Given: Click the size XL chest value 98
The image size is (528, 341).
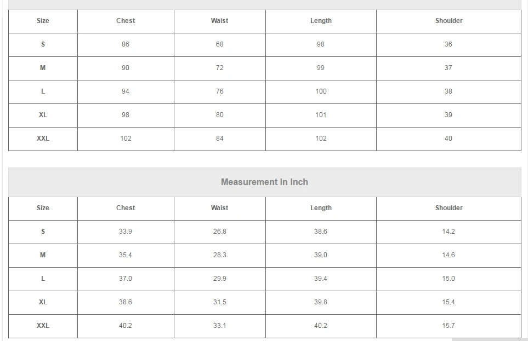Looking at the screenshot, I should (126, 115).
